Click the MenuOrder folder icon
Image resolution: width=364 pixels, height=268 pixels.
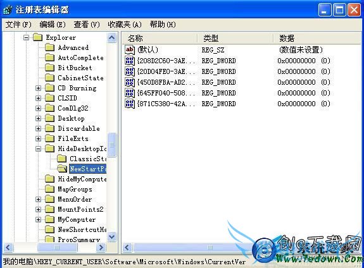tap(49, 199)
